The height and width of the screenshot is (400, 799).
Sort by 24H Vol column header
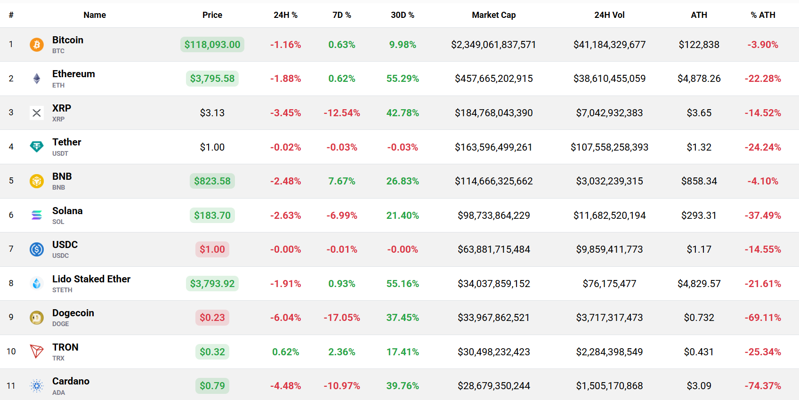609,15
